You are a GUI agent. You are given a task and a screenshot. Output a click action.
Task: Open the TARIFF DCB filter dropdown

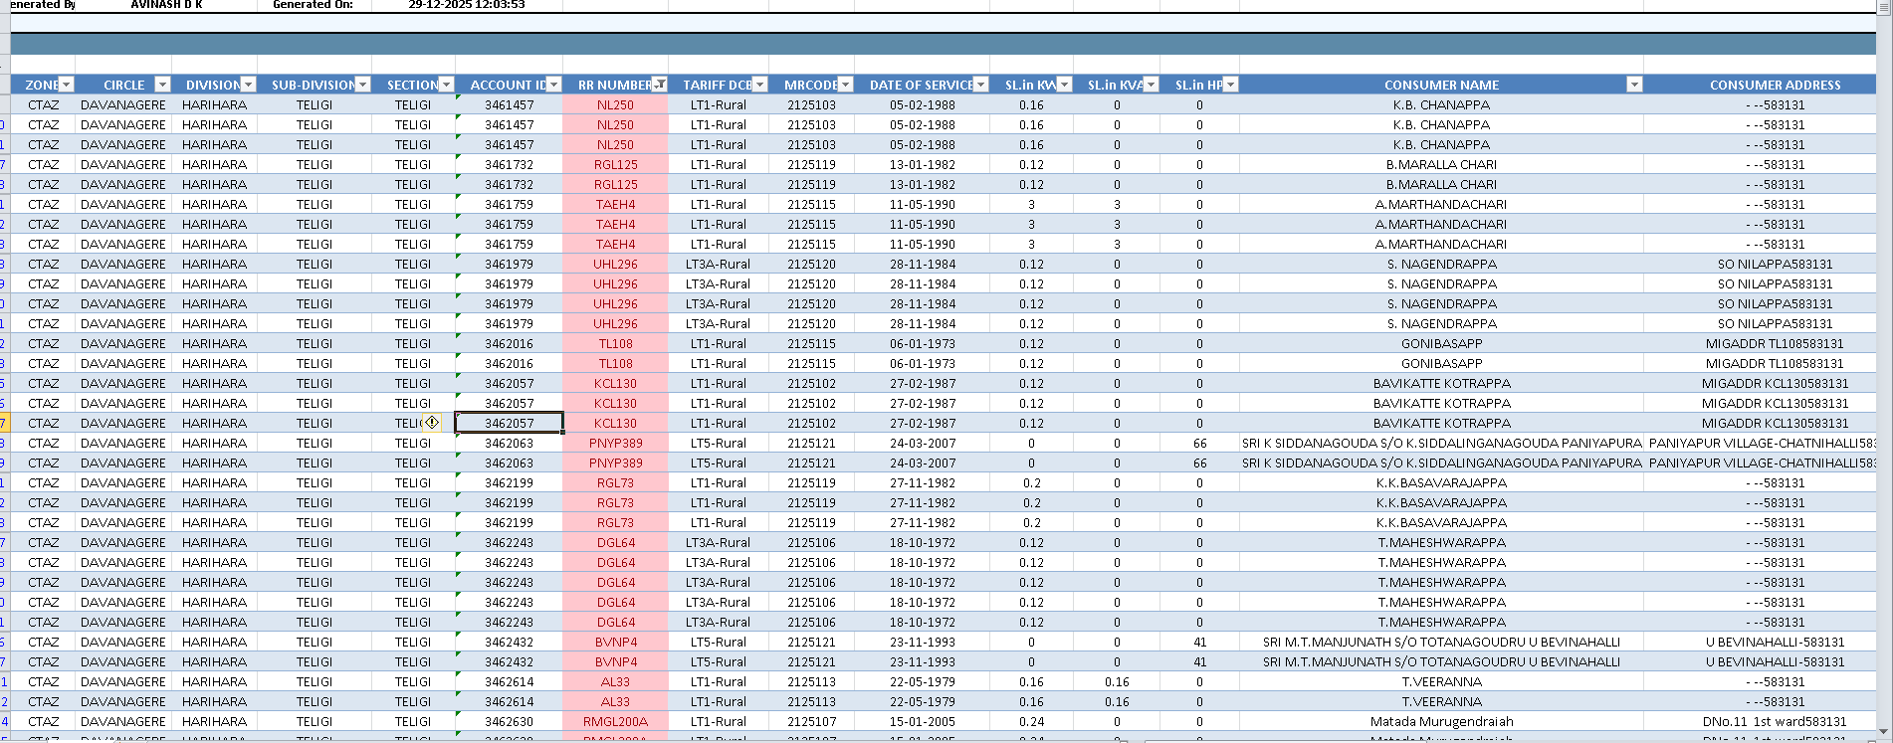[x=759, y=85]
